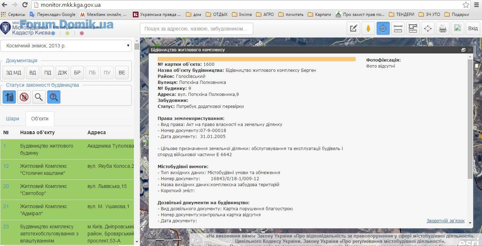Open the Подарки bookmarks folder
Image resolution: width=482 pixels, height=246 pixels.
457,15
